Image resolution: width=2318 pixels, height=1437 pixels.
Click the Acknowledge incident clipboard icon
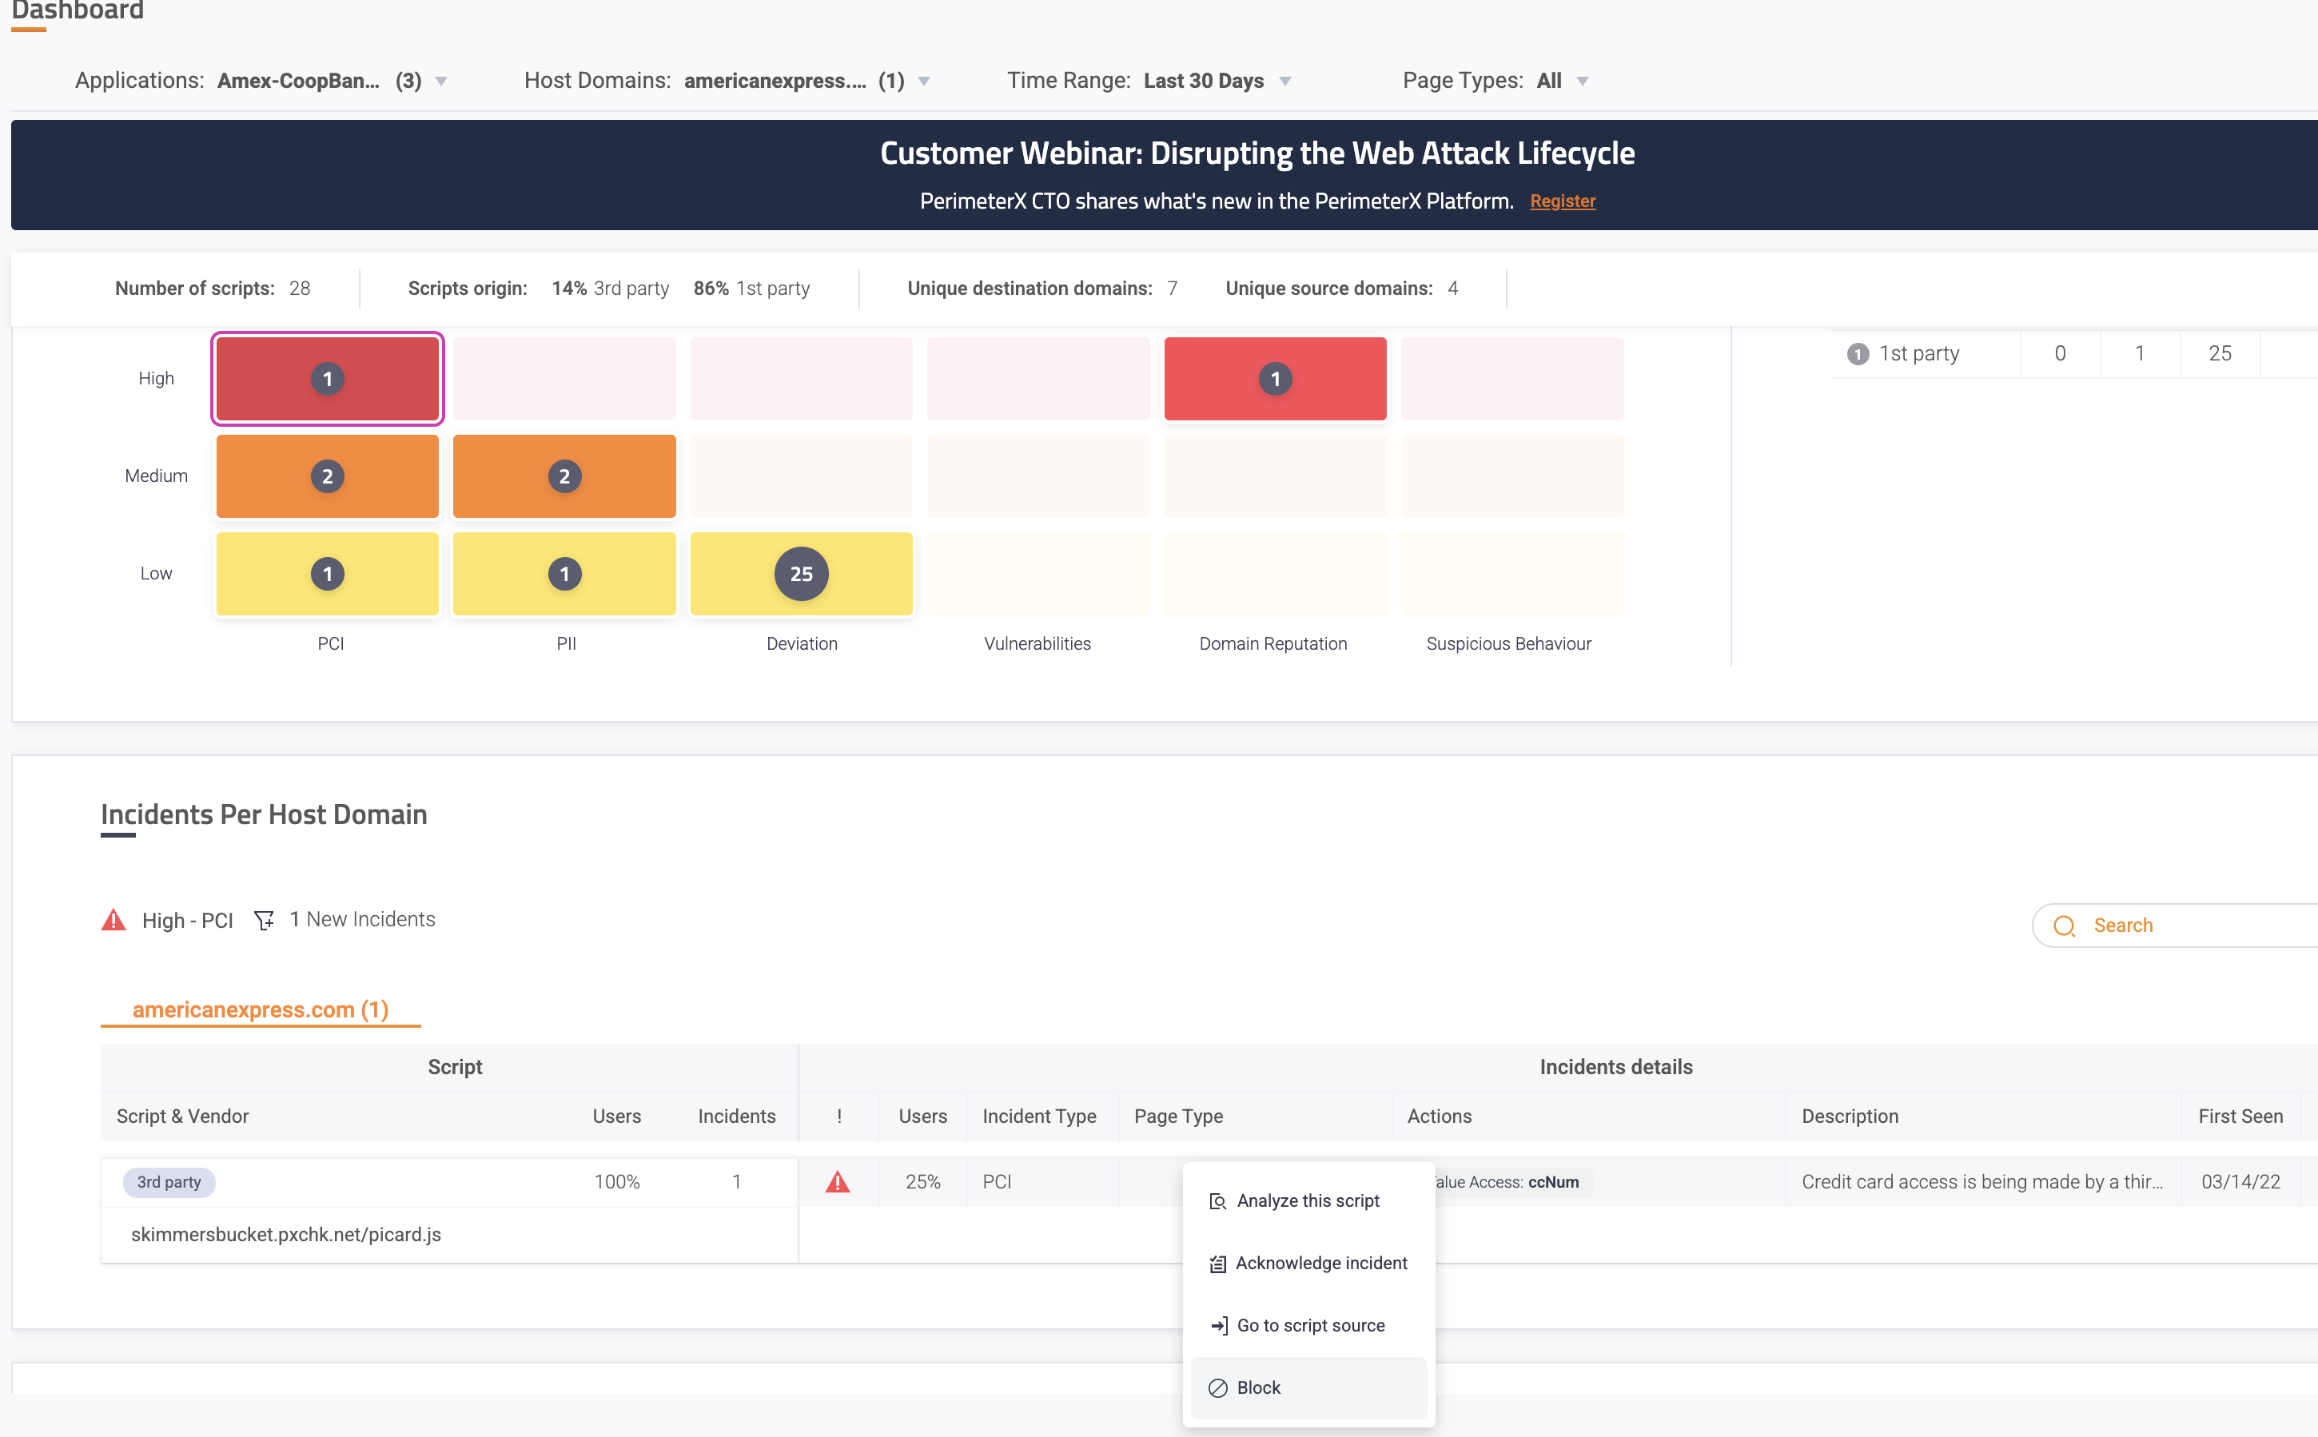point(1217,1264)
